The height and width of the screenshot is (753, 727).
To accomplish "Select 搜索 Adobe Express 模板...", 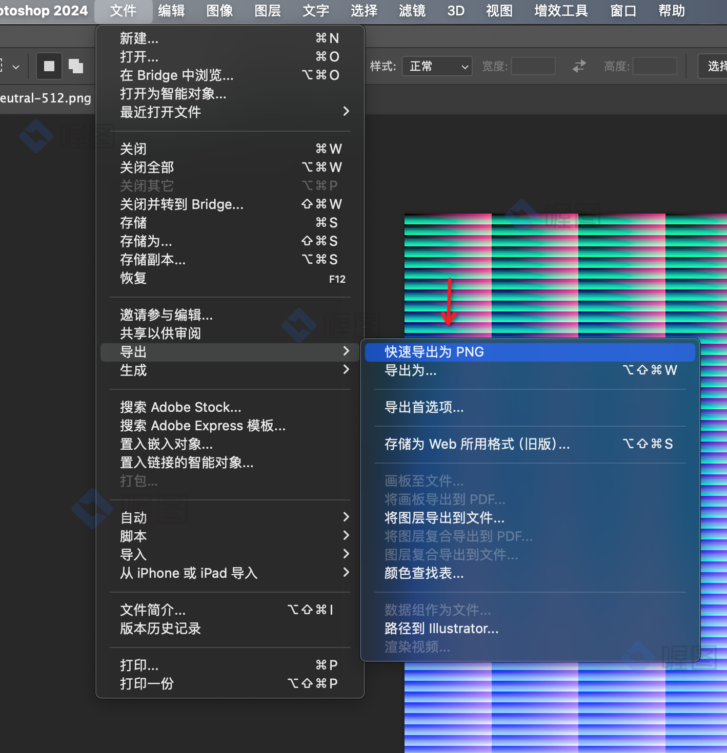I will point(230,426).
